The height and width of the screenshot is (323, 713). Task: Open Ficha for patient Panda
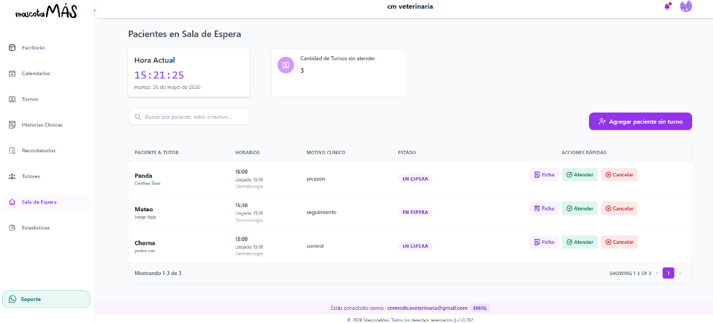(x=544, y=174)
